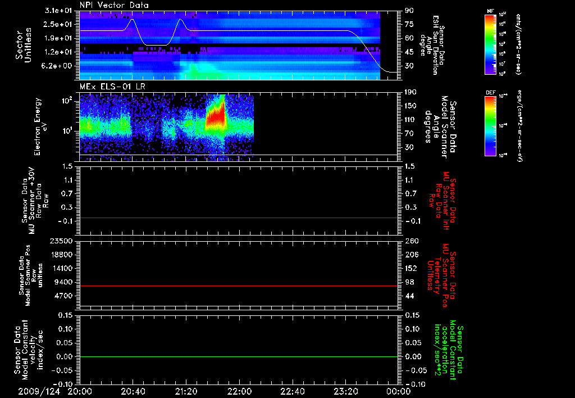Click the 23500 axis tick value

click(61, 241)
